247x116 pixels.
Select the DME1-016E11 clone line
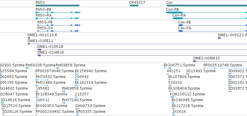(x=137, y=44)
